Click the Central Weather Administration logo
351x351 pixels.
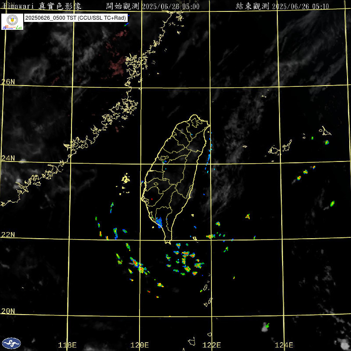tap(11, 343)
